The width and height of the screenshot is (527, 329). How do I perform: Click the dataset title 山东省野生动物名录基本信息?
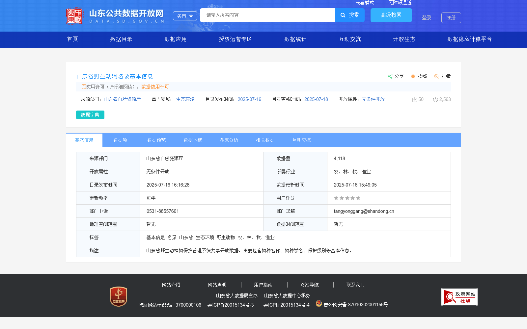[115, 76]
